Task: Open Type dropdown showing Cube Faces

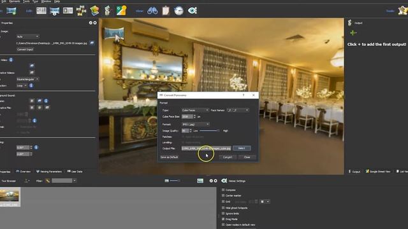Action: [x=195, y=110]
